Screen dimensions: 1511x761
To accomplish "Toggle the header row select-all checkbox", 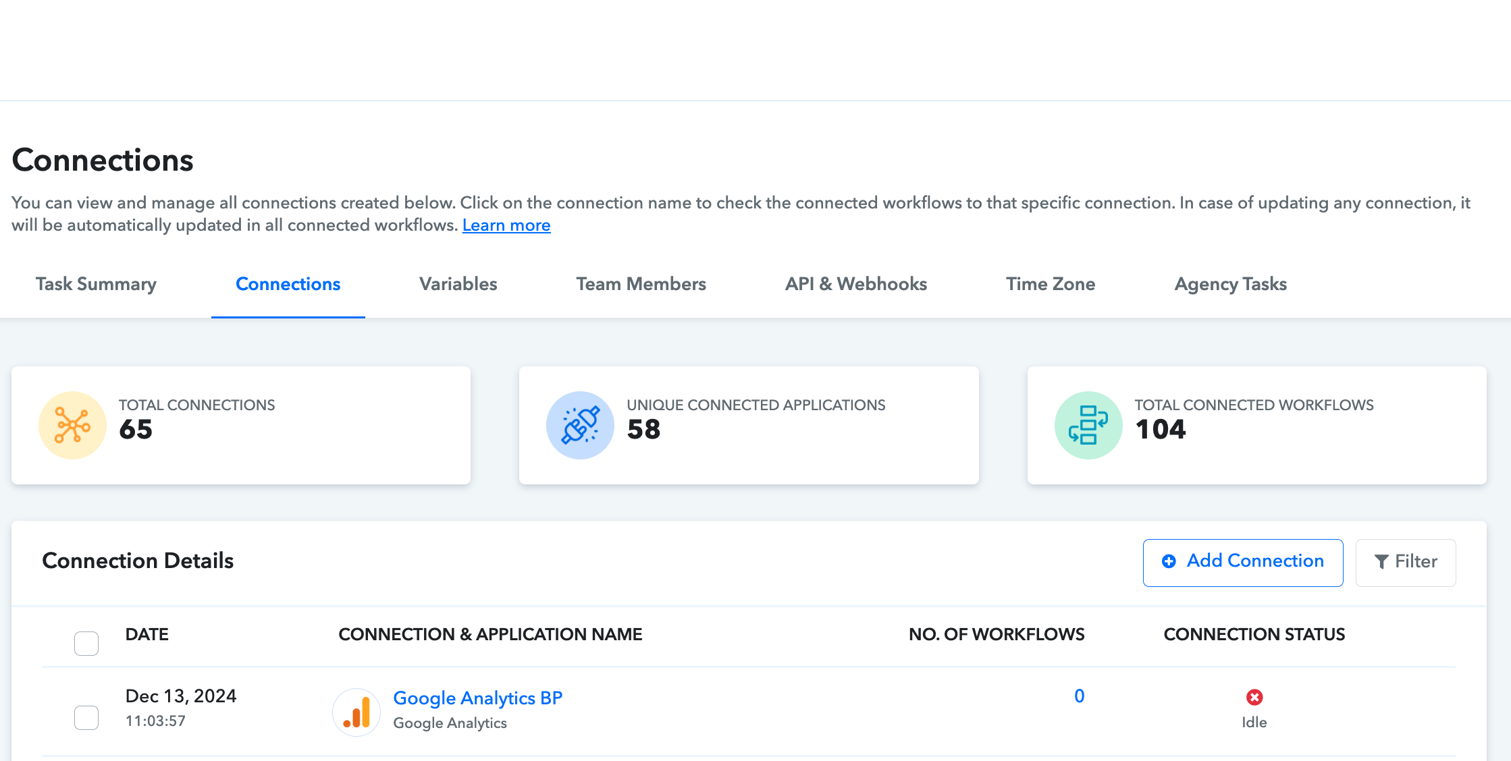I will click(86, 644).
